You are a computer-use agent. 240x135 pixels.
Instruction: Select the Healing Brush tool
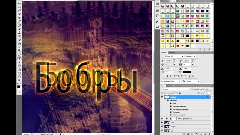(x=19, y=25)
